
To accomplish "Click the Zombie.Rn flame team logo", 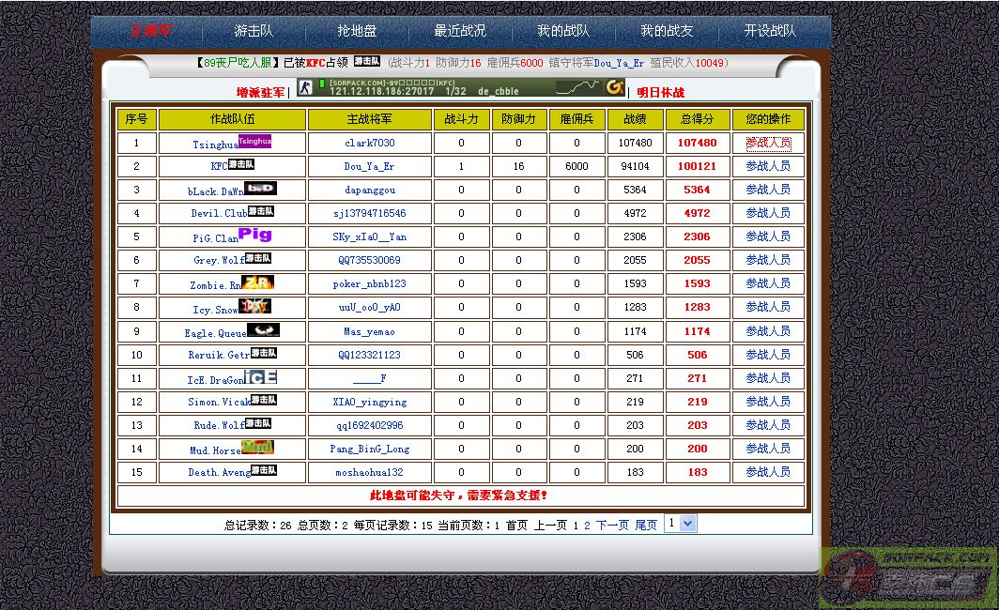I will (x=257, y=282).
